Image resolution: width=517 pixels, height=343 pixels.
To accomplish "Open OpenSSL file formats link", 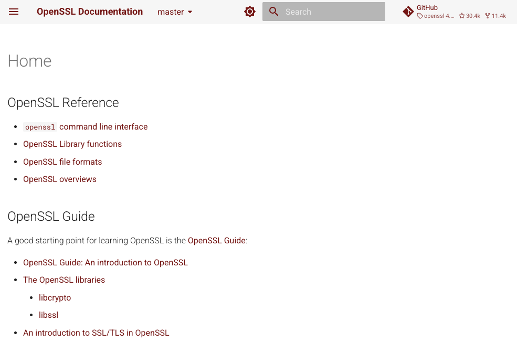I will [62, 162].
